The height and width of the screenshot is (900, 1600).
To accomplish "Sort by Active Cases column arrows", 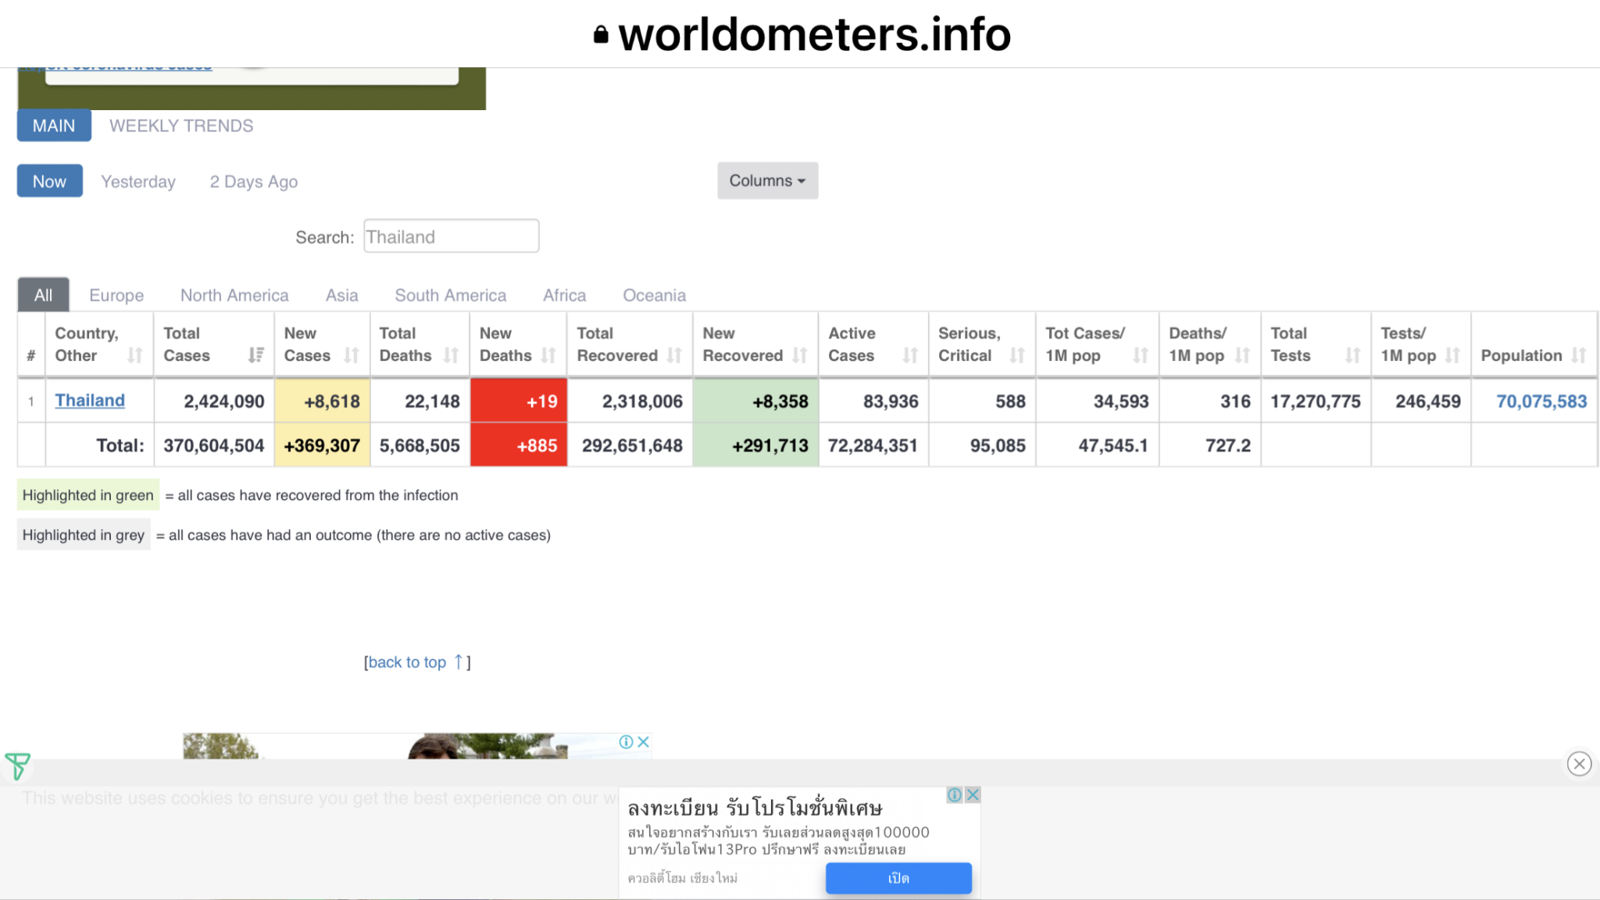I will (910, 355).
